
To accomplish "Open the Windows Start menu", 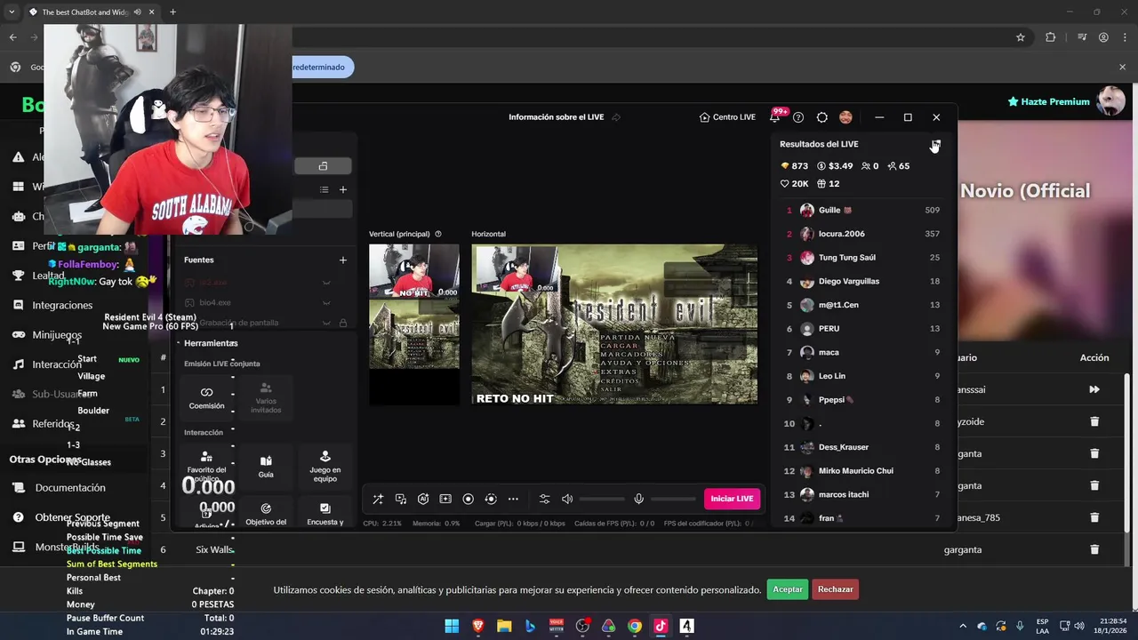I will pos(452,626).
